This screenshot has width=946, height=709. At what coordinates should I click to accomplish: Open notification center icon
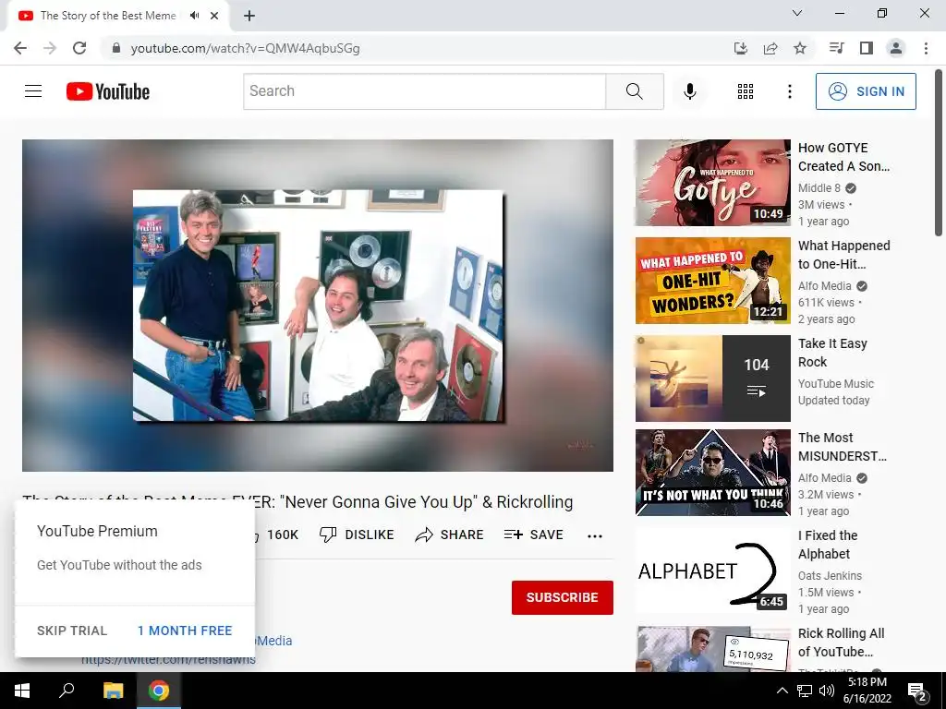click(917, 691)
